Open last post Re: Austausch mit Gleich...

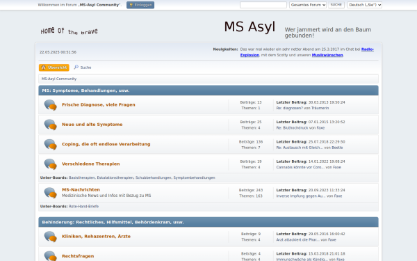coord(300,148)
